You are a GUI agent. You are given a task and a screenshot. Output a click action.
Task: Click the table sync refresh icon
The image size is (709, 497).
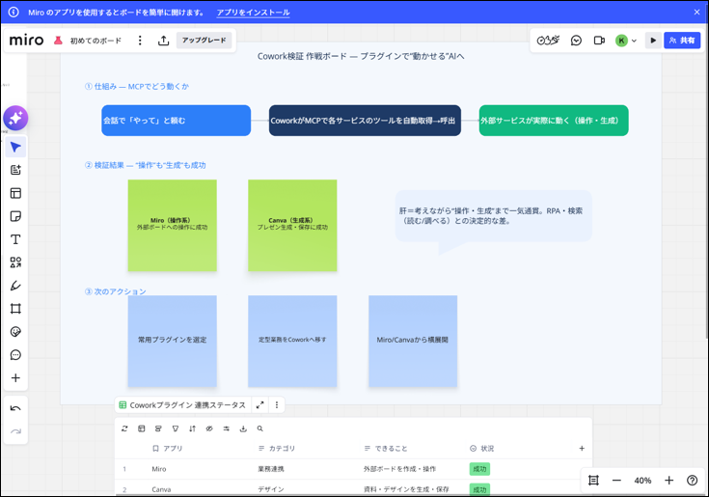[124, 428]
